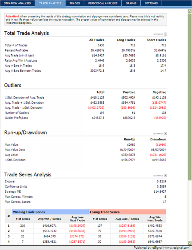
Task: Click the scrollbar up arrow
Action: point(190,11)
